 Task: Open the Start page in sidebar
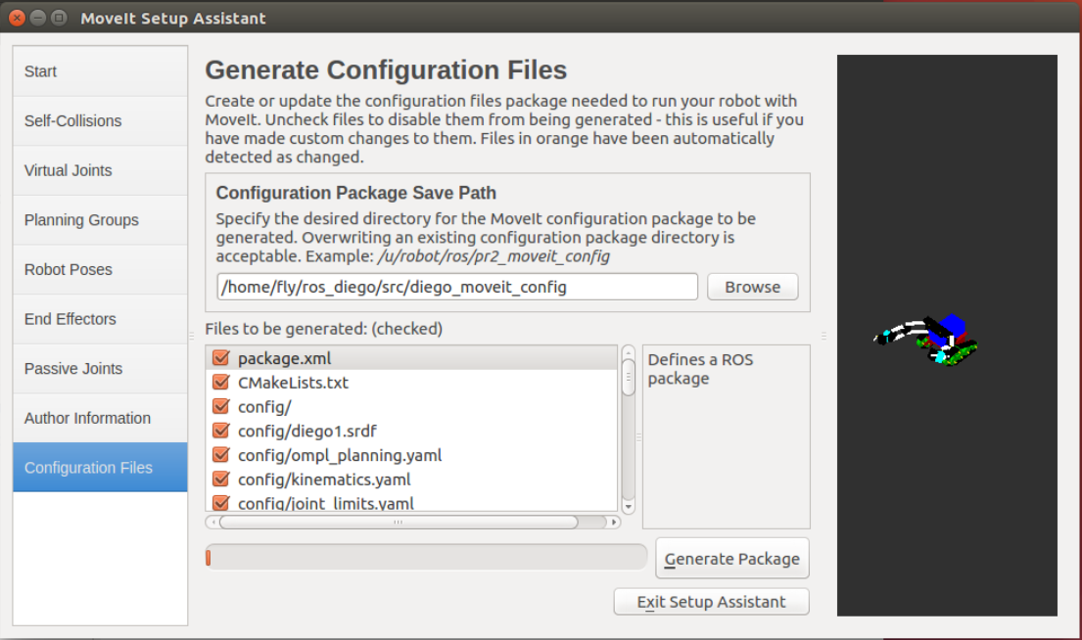100,71
